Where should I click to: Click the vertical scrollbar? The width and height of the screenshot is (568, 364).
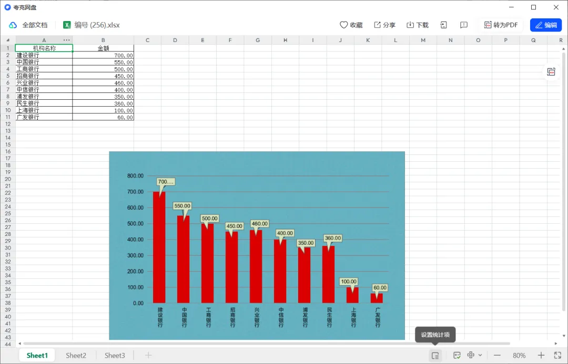(x=564, y=181)
